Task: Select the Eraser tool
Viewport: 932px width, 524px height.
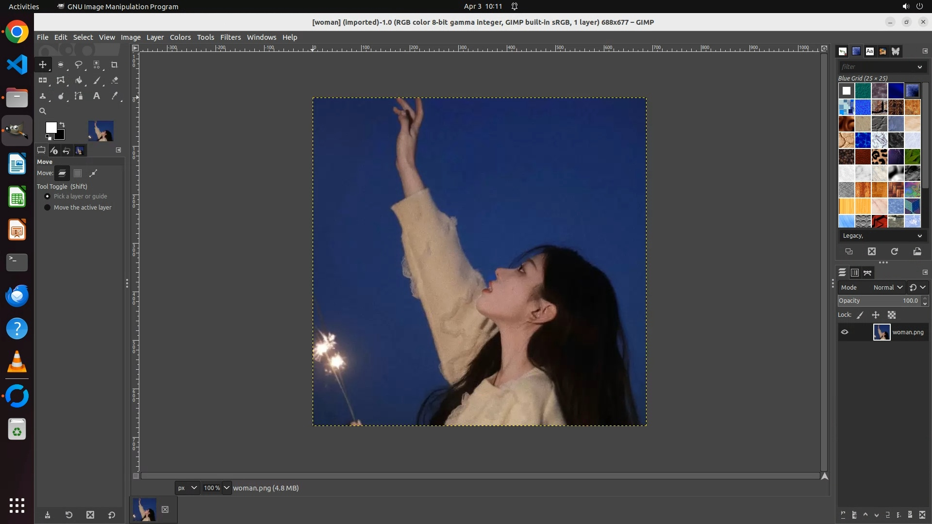Action: click(x=115, y=81)
